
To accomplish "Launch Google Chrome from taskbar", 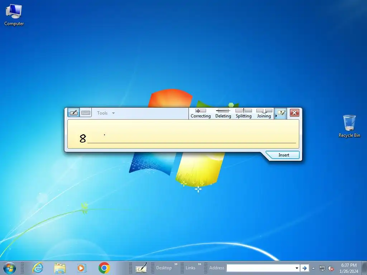I will [104, 268].
